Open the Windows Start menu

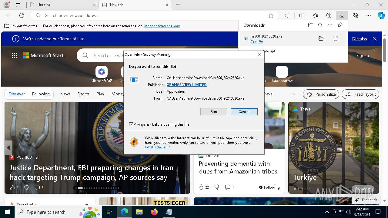[x=7, y=212]
